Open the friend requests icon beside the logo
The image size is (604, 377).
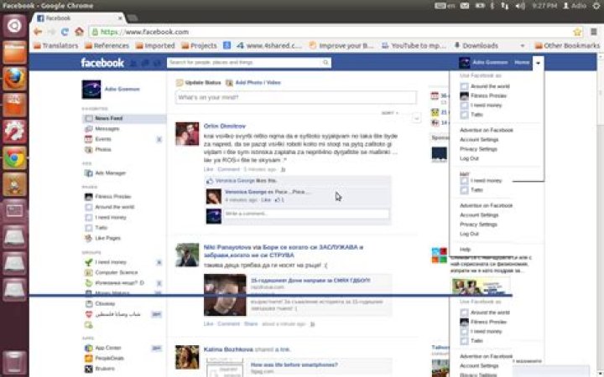133,63
